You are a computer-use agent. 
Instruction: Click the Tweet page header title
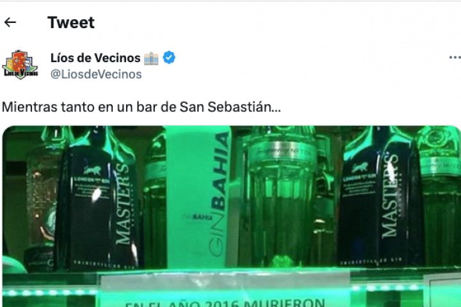pyautogui.click(x=71, y=22)
